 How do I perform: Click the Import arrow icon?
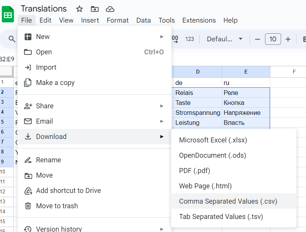(x=28, y=67)
